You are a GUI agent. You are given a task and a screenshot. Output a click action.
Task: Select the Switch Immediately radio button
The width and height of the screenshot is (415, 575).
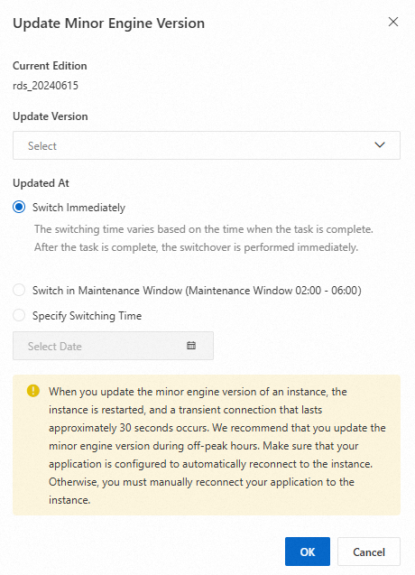[19, 208]
